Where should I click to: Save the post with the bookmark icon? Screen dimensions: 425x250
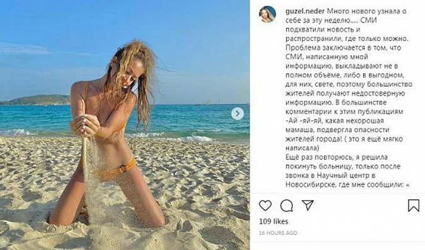click(414, 206)
